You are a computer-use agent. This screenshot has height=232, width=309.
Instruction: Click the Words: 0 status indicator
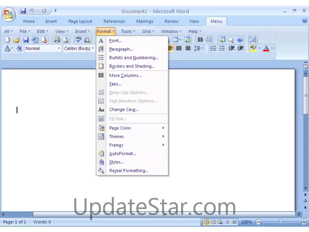[x=42, y=222]
